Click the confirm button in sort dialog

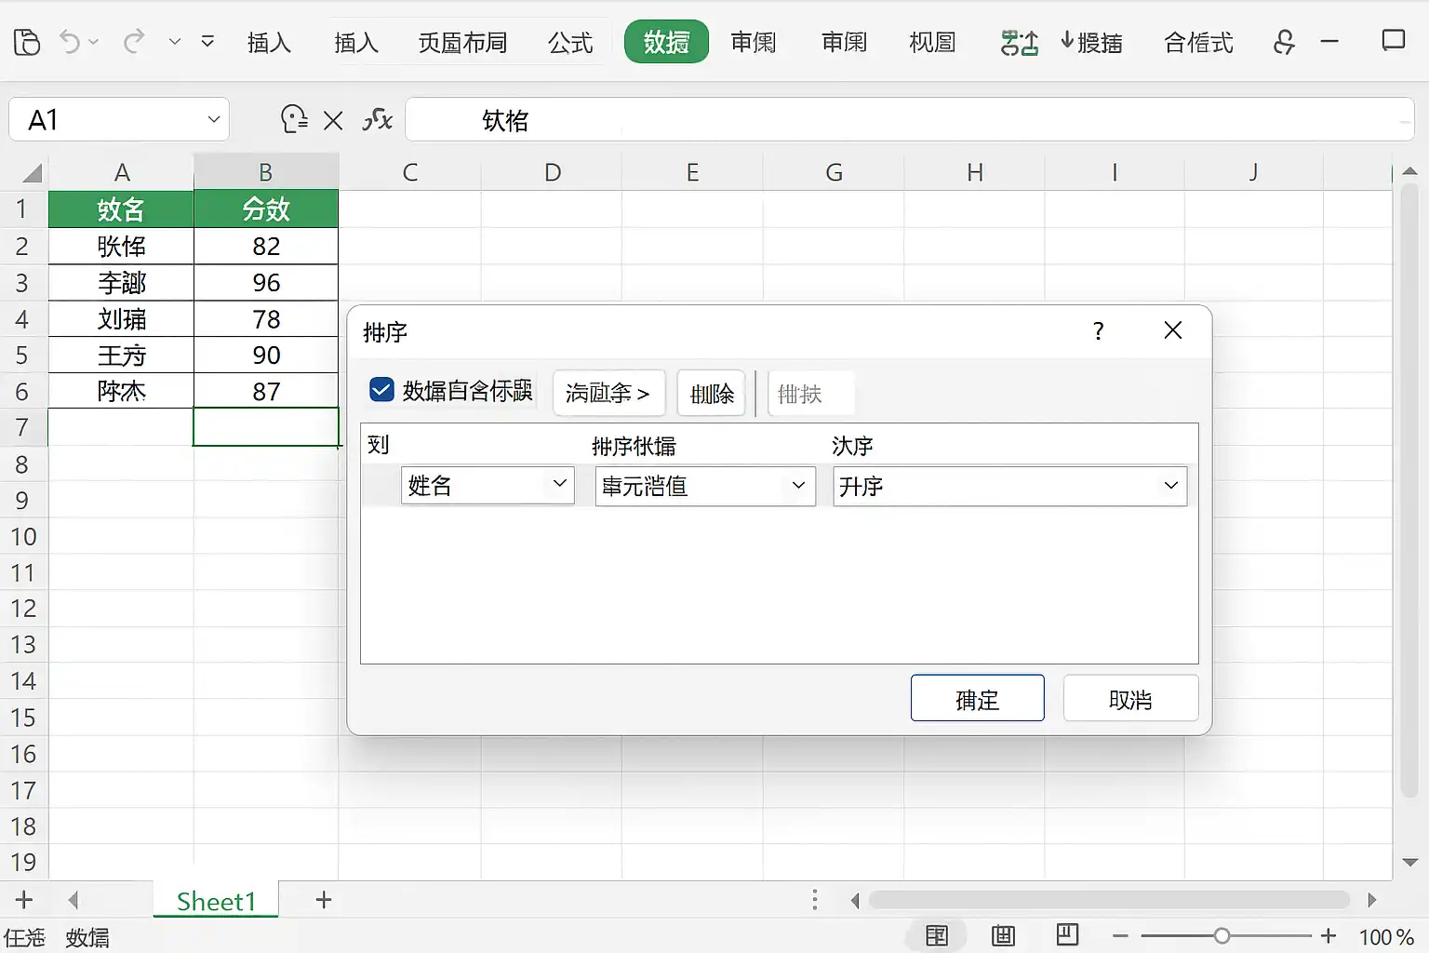coord(977,699)
